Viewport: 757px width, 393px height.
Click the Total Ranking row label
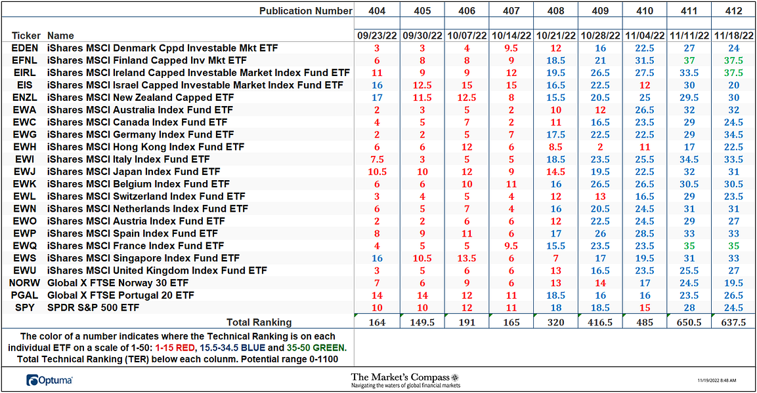(259, 322)
